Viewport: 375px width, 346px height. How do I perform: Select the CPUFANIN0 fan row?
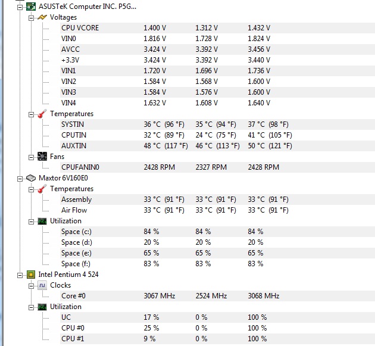(x=80, y=167)
